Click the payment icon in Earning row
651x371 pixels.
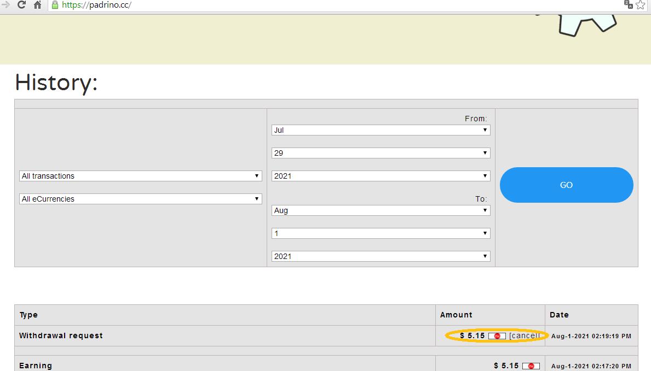[531, 366]
